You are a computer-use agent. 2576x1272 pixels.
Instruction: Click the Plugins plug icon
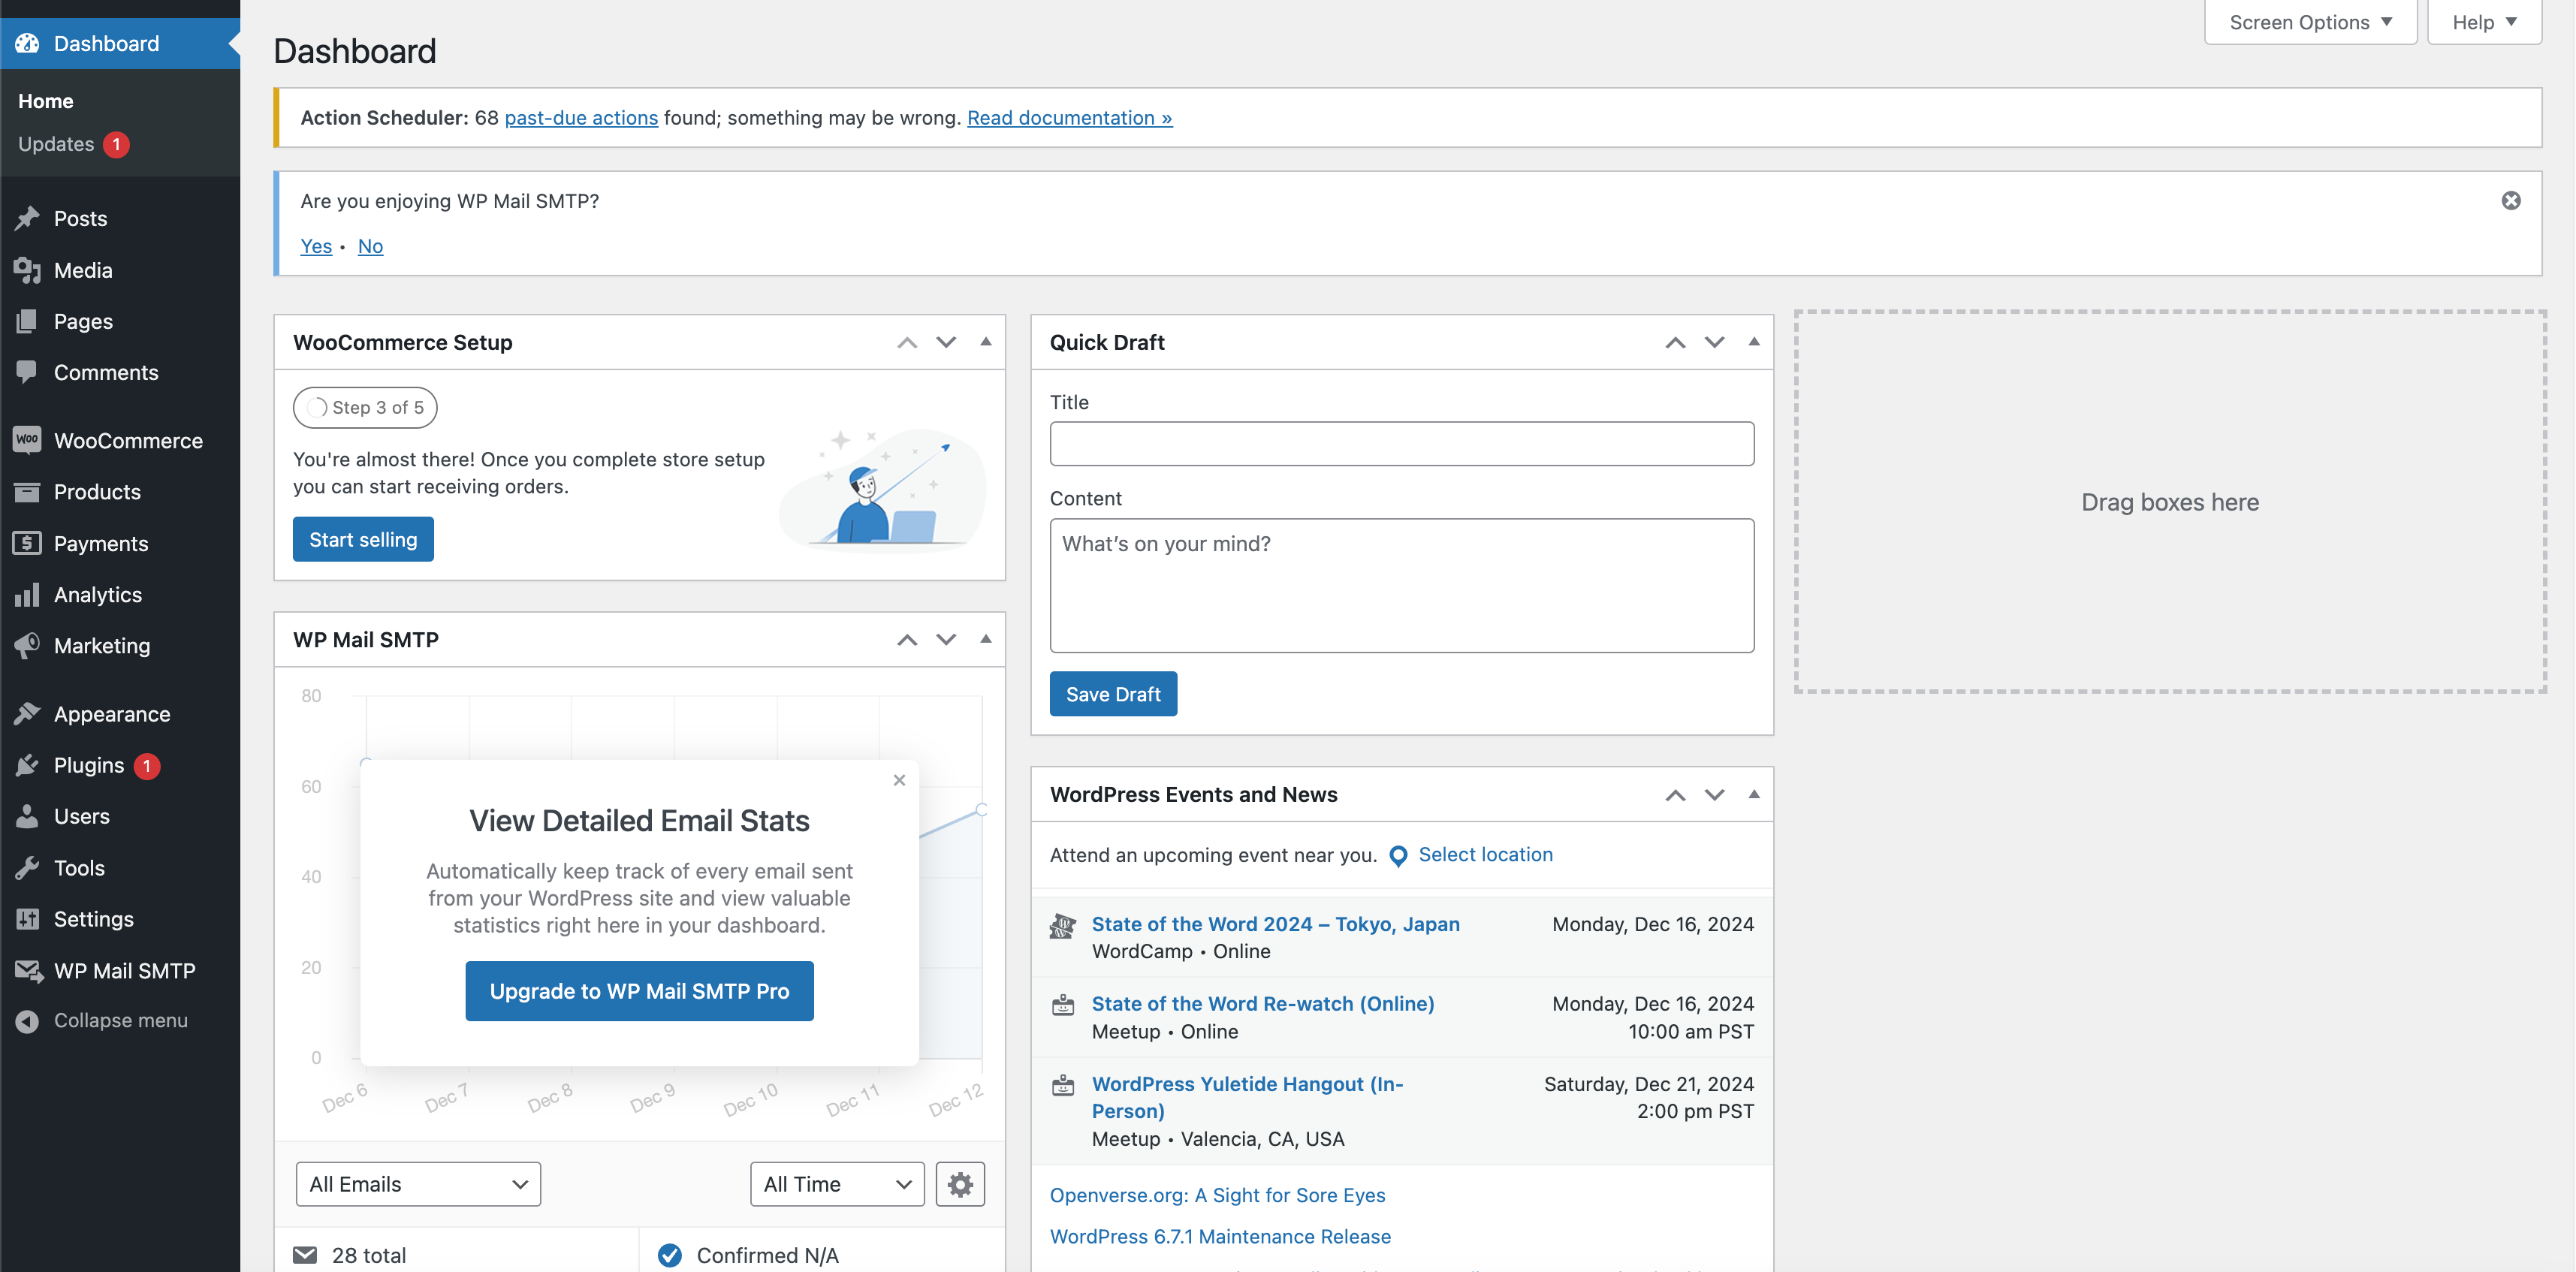coord(27,765)
